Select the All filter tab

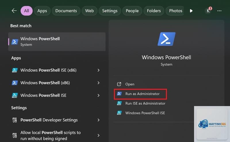pos(26,11)
